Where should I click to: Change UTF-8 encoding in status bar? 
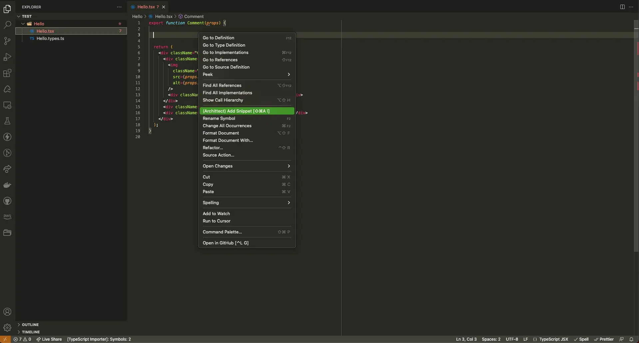[x=512, y=339]
